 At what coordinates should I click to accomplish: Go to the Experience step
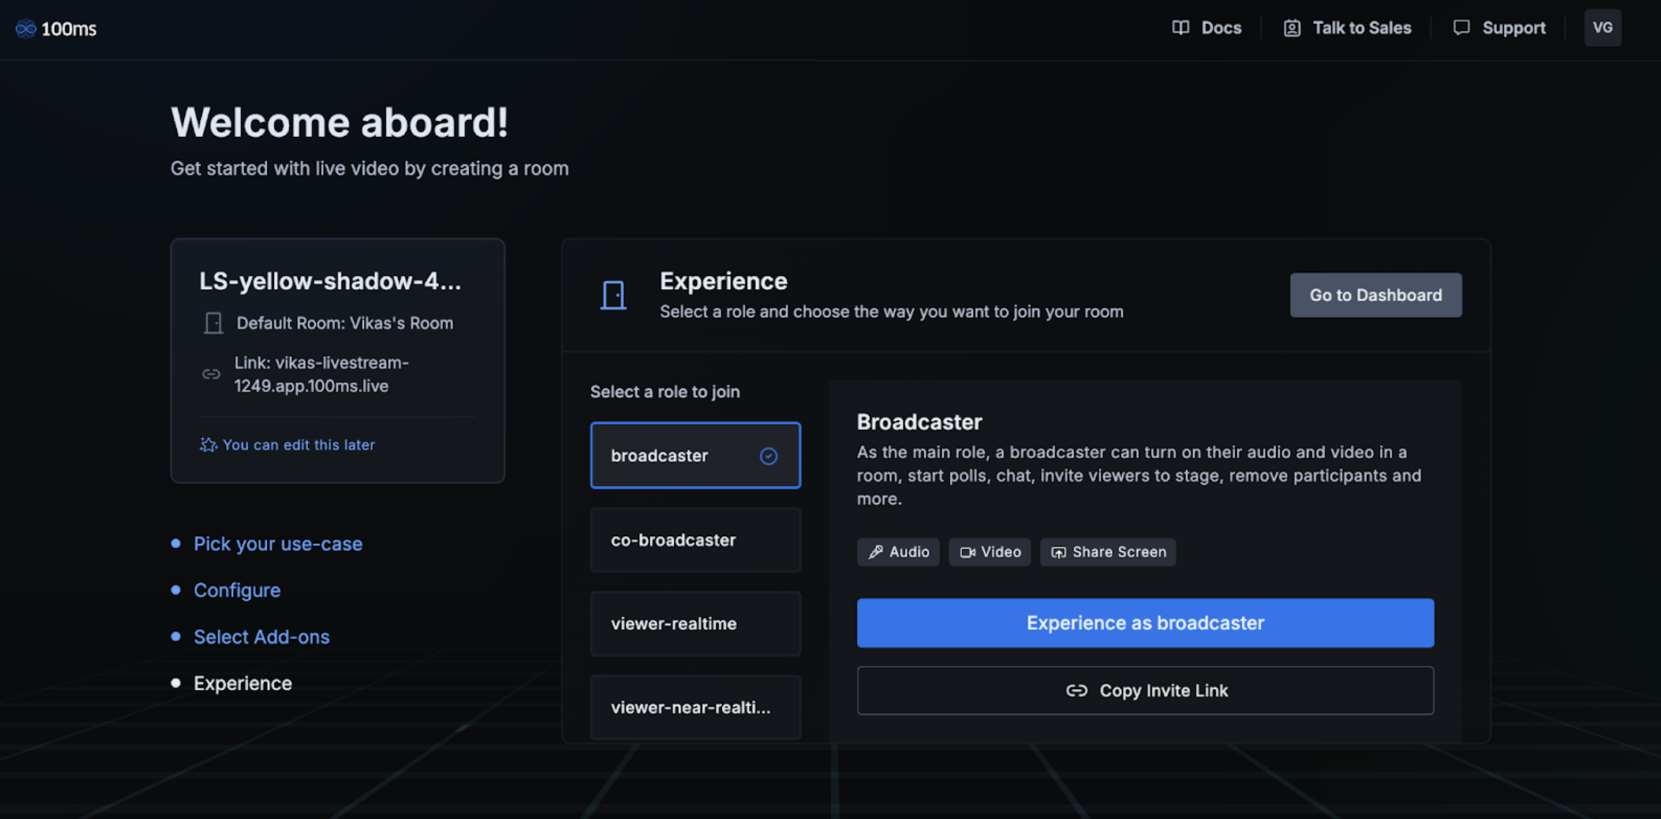[243, 683]
